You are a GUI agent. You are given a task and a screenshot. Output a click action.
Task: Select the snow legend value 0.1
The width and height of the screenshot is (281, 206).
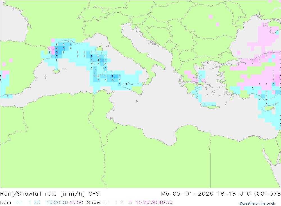(x=106, y=202)
